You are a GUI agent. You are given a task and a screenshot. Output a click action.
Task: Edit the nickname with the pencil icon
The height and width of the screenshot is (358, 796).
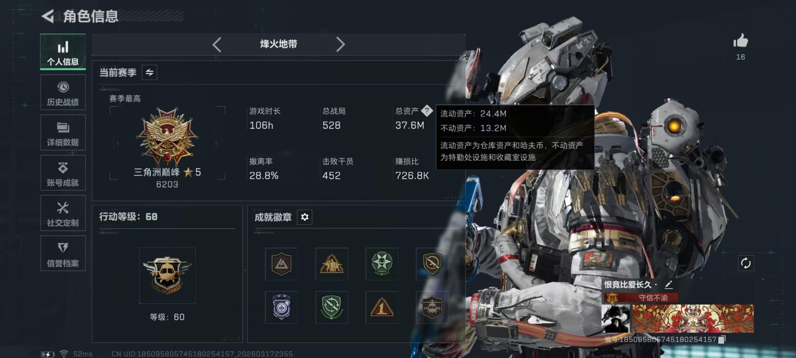pyautogui.click(x=668, y=284)
